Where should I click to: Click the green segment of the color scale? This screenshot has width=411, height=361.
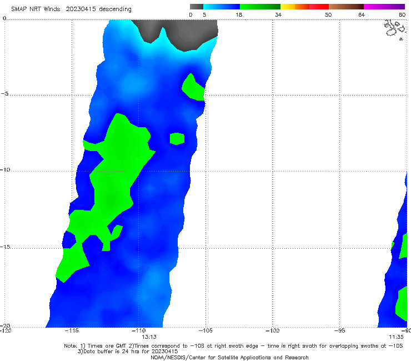point(260,7)
